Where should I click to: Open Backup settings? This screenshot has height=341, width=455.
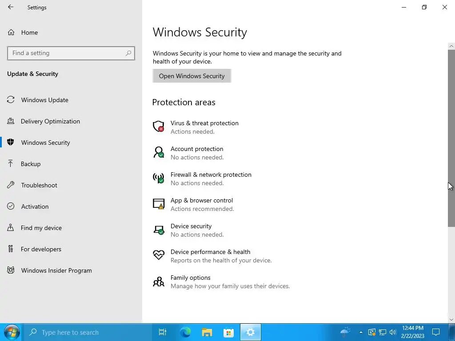click(31, 164)
